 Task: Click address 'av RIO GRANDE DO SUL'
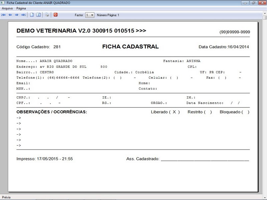[x=63, y=67]
